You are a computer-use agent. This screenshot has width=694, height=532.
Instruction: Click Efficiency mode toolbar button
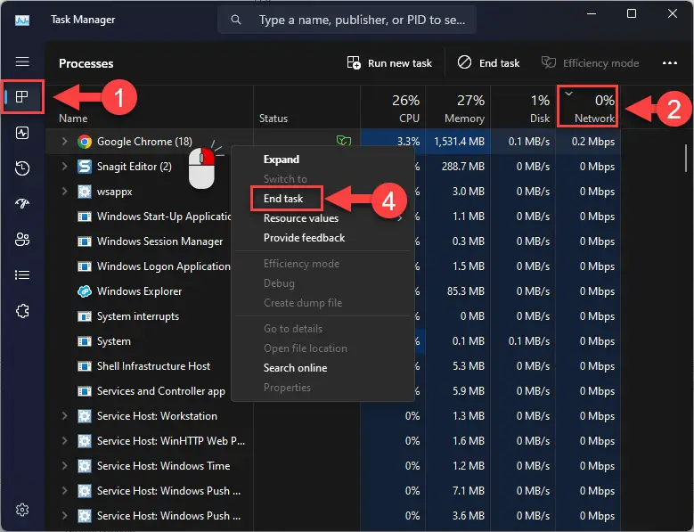point(590,63)
